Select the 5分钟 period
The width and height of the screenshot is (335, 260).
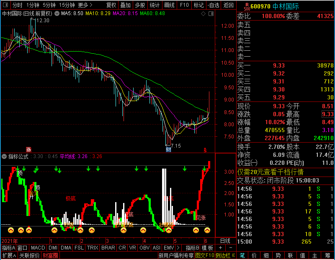49,5
